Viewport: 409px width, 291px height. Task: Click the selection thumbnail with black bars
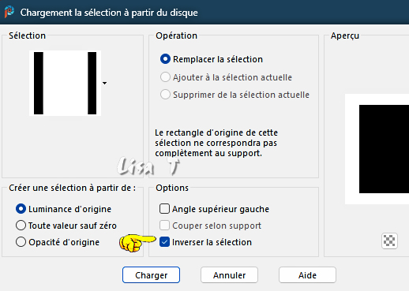click(65, 83)
